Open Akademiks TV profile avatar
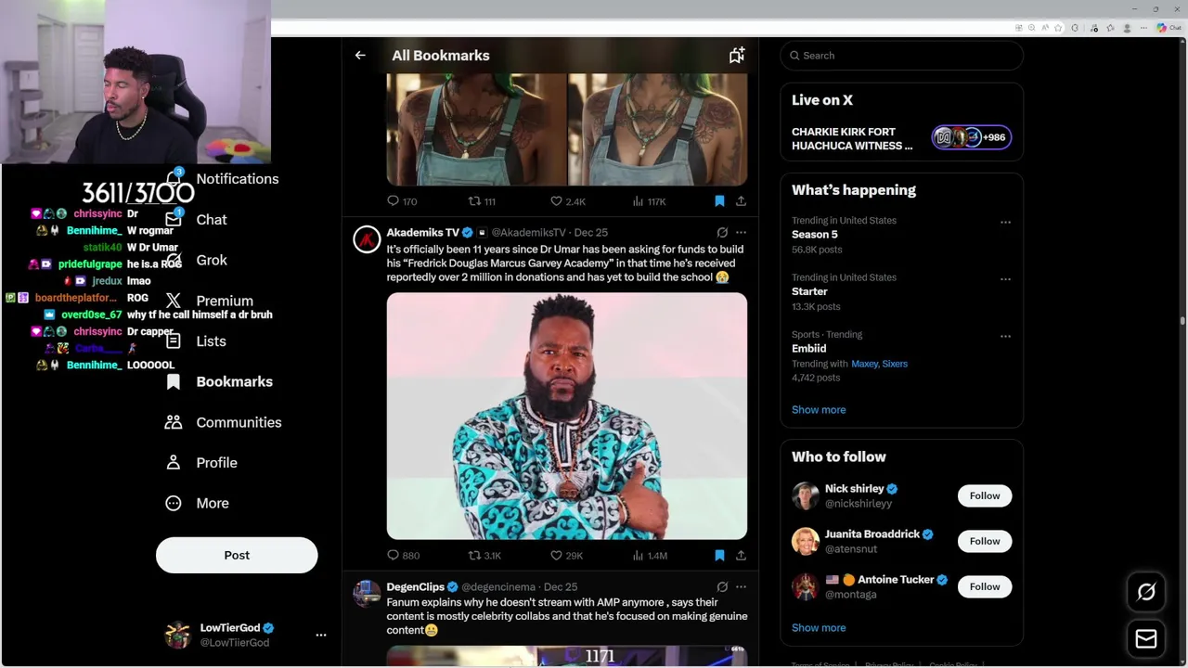This screenshot has height=668, width=1188. [x=367, y=239]
